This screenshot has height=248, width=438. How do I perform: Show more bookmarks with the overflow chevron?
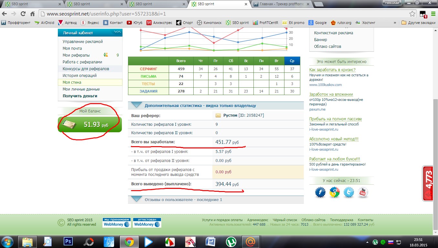tap(395, 23)
